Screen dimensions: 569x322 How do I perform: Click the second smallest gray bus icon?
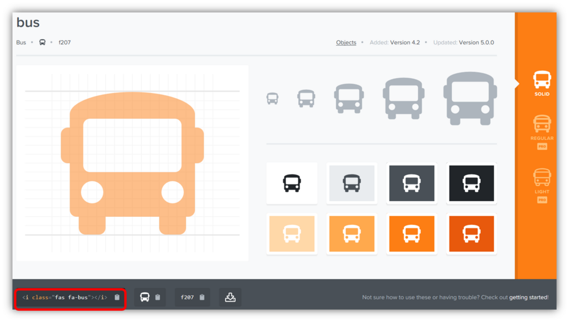tap(306, 99)
